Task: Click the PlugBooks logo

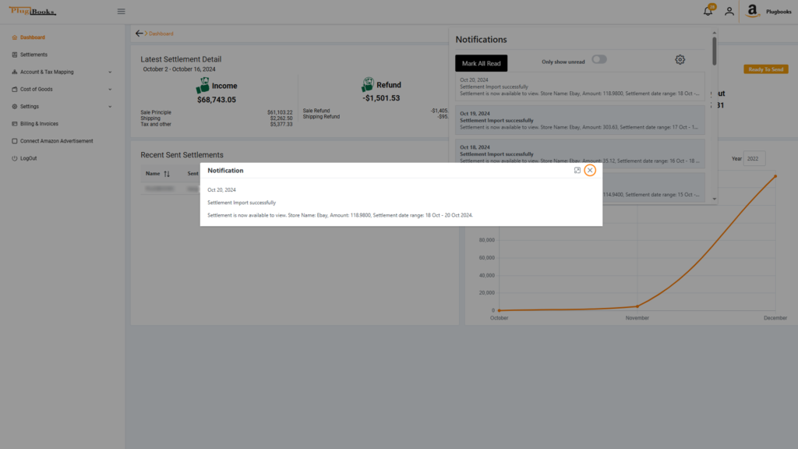Action: pos(33,11)
